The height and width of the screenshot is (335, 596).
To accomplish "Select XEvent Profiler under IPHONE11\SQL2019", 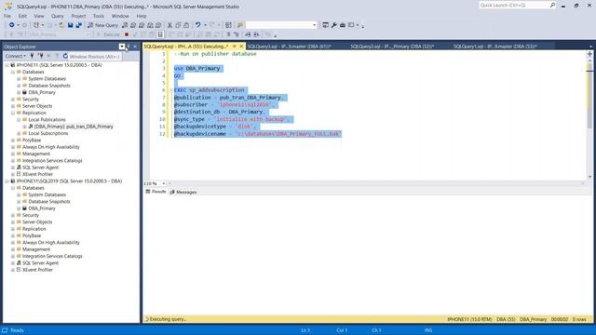I will tap(37, 270).
